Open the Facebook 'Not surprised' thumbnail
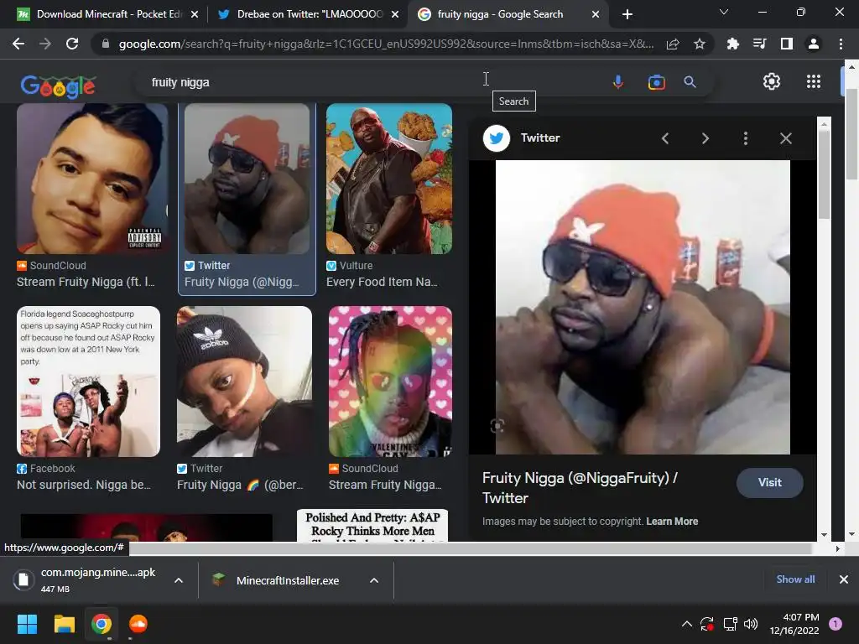The image size is (859, 644). [x=88, y=382]
